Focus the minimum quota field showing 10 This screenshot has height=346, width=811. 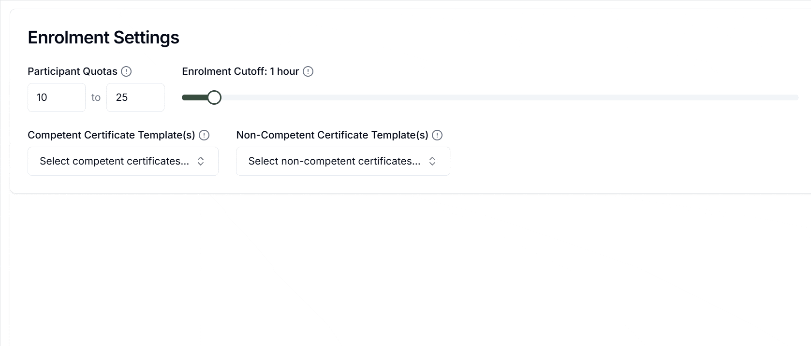[x=57, y=97]
